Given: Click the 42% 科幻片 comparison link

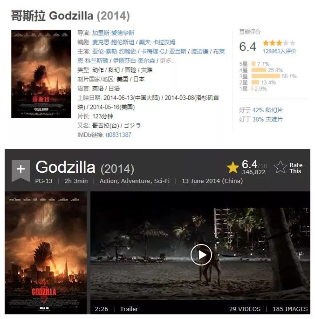Looking at the screenshot, I should [x=267, y=110].
